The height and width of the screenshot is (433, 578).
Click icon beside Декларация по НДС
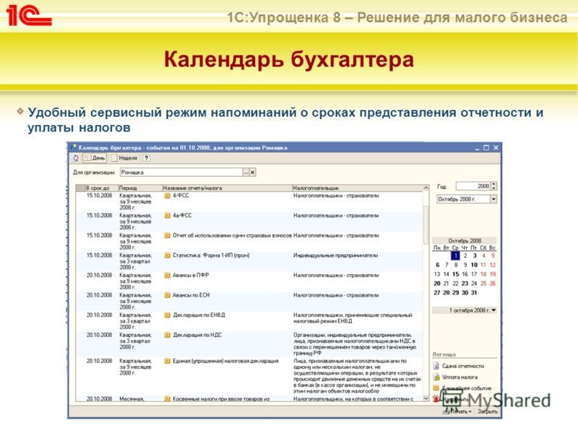[167, 335]
